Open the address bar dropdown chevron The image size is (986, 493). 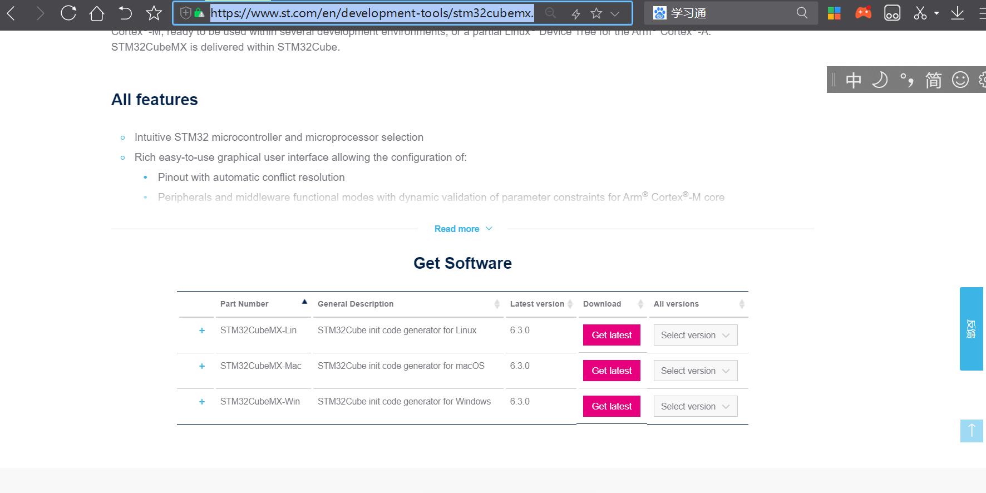pos(615,13)
